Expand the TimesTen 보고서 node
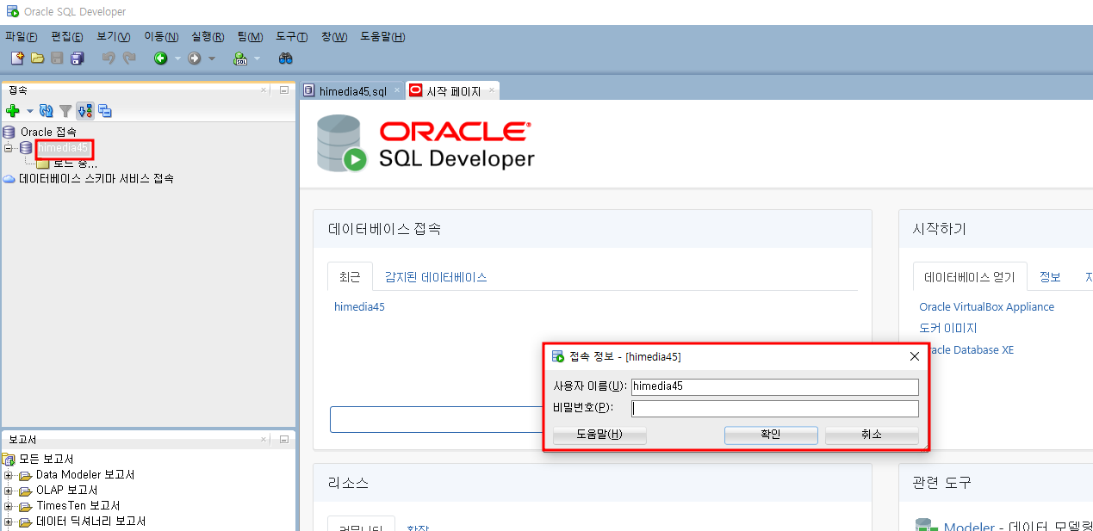Viewport: 1093px width, 531px height. point(8,506)
